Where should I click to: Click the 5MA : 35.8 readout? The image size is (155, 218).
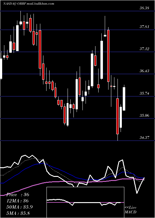[x=18, y=213]
